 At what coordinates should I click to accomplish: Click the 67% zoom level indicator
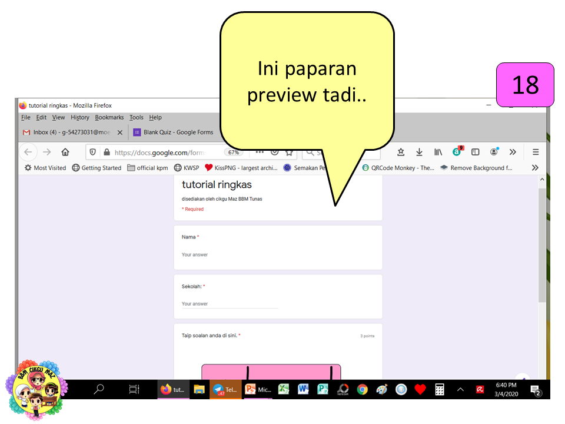(x=234, y=152)
